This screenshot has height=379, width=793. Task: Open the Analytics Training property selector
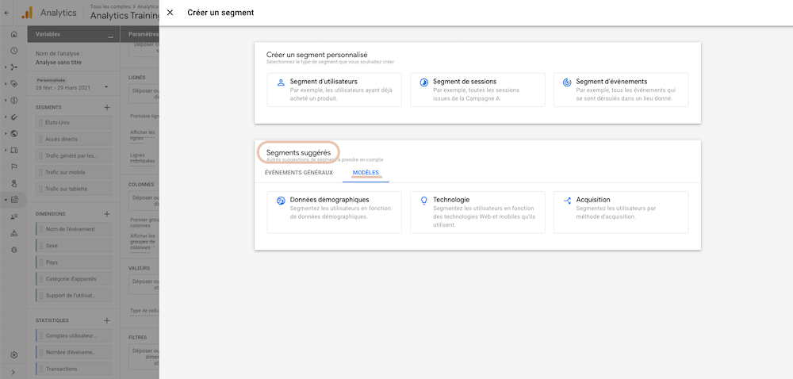pos(125,15)
